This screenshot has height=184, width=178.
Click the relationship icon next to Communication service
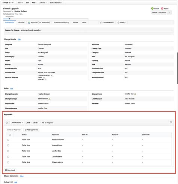coord(52,76)
